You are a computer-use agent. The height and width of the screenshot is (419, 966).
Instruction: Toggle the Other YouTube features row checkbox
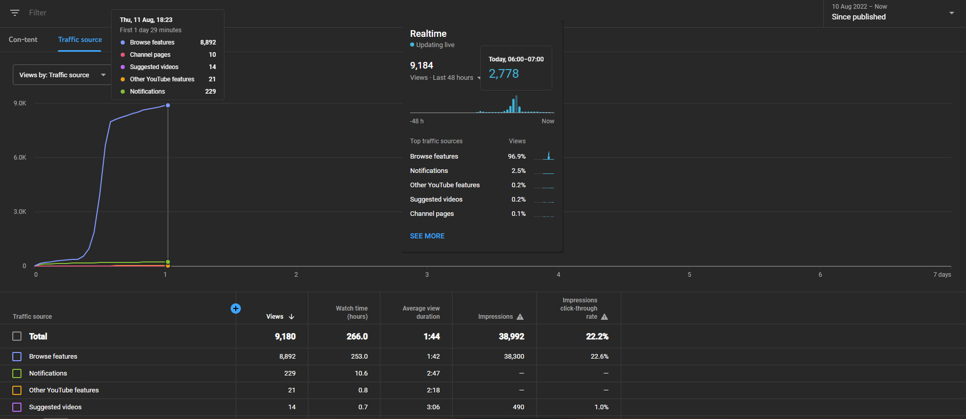point(17,390)
